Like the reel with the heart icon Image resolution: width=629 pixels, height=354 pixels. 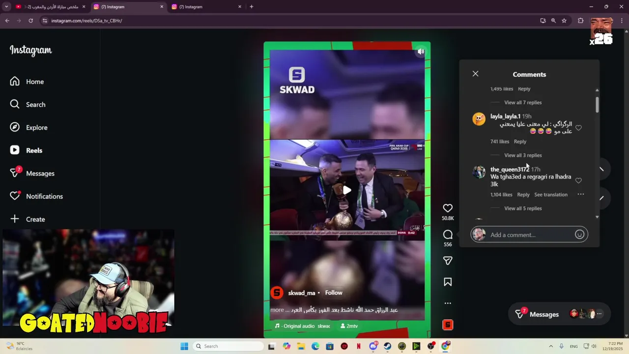(448, 208)
